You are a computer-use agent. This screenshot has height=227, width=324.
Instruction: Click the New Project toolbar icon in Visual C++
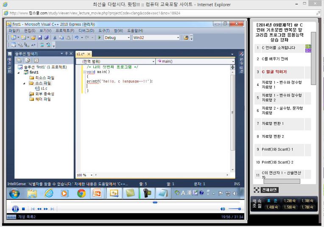pyautogui.click(x=14, y=38)
